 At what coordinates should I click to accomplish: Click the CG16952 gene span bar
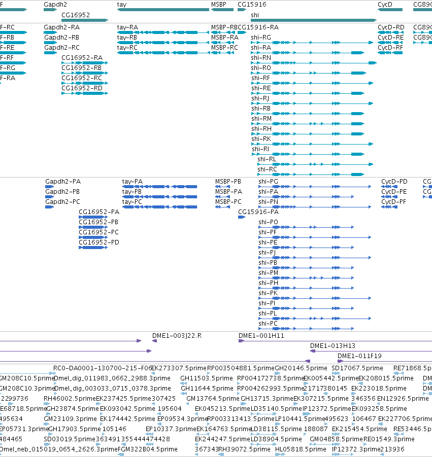(85, 20)
